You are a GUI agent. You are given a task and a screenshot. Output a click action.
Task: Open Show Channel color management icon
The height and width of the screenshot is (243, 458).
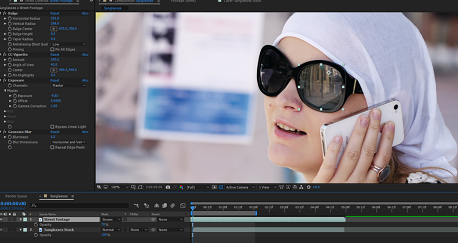click(x=181, y=187)
